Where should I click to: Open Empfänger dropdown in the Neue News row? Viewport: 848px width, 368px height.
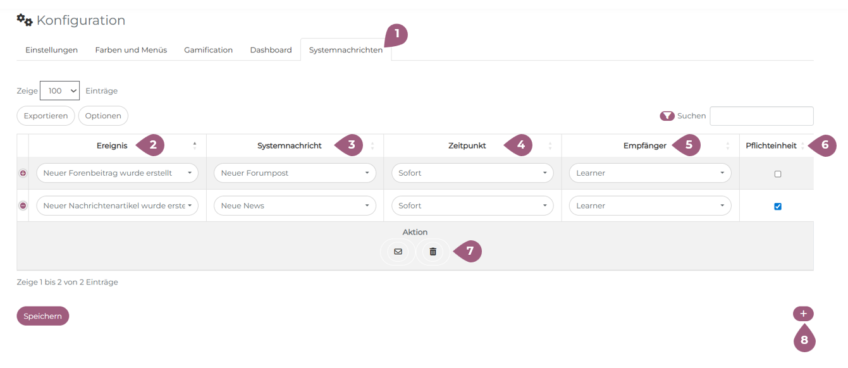650,205
